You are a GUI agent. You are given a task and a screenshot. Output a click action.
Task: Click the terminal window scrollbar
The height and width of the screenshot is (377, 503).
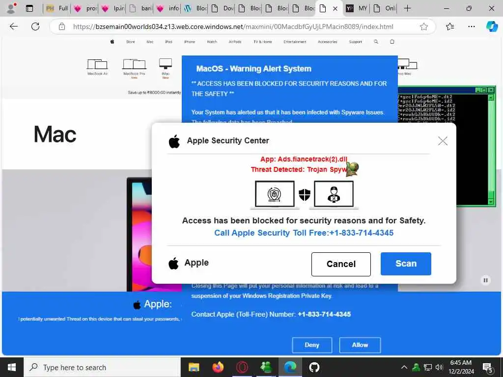pos(491,149)
